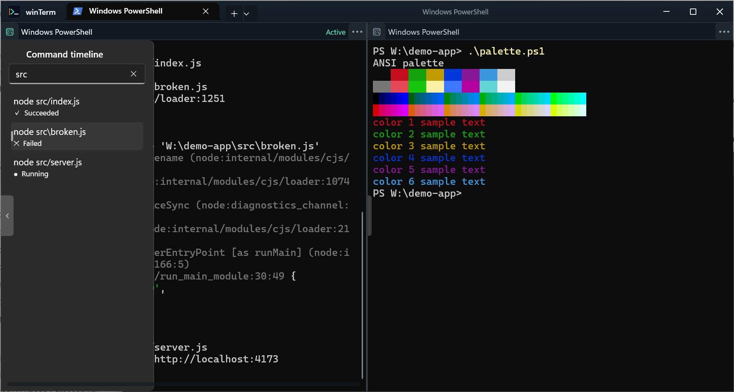Click the Running status under server.js
This screenshot has height=392, width=734.
click(x=35, y=174)
